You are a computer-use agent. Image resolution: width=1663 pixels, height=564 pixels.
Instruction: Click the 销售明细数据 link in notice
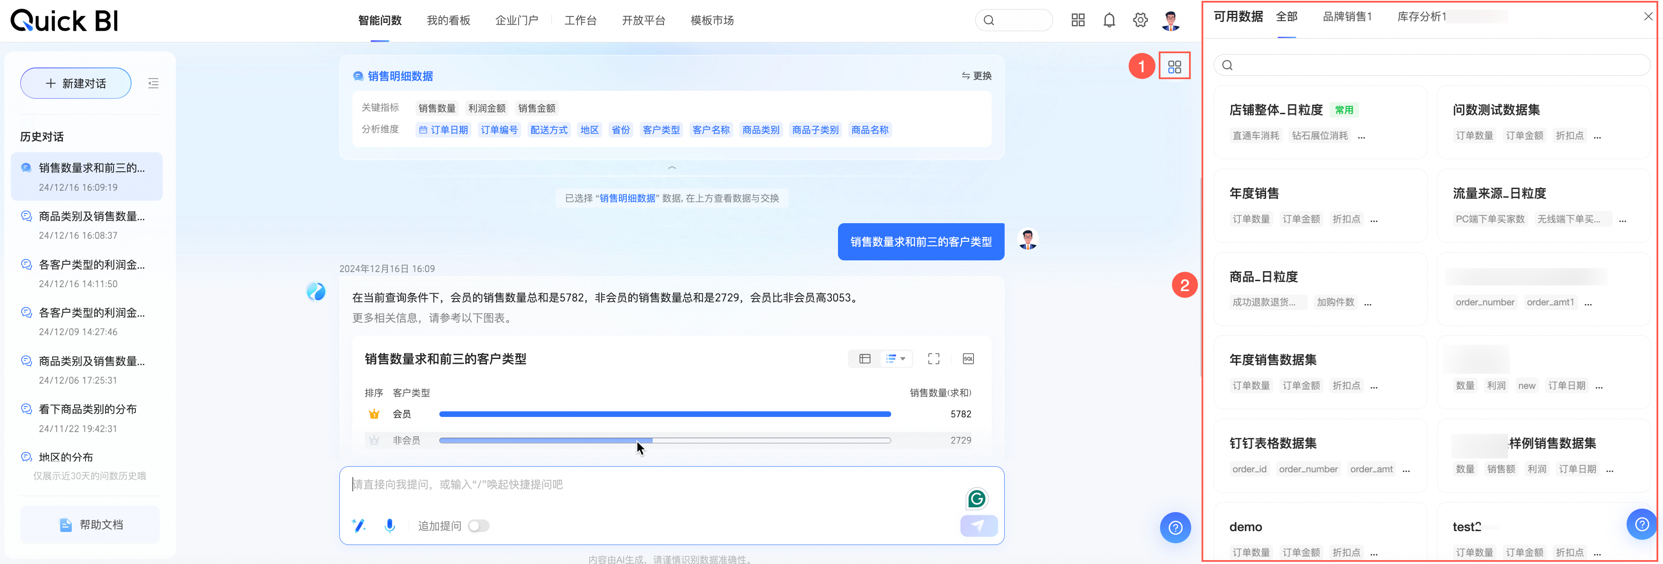click(627, 198)
